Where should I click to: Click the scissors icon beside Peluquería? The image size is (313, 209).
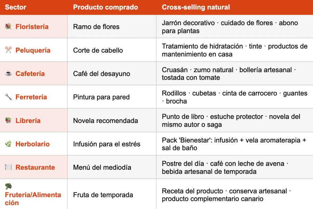(8, 50)
